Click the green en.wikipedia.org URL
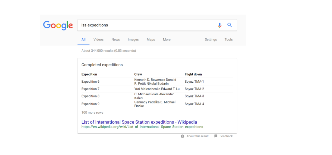The height and width of the screenshot is (155, 332). pyautogui.click(x=142, y=127)
